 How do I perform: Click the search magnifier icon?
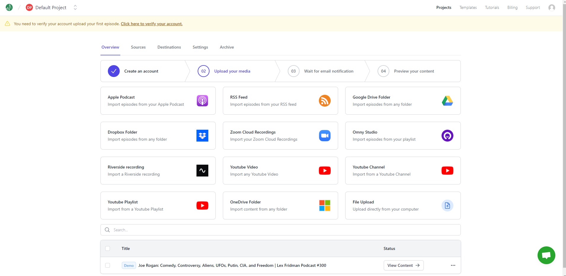click(107, 230)
